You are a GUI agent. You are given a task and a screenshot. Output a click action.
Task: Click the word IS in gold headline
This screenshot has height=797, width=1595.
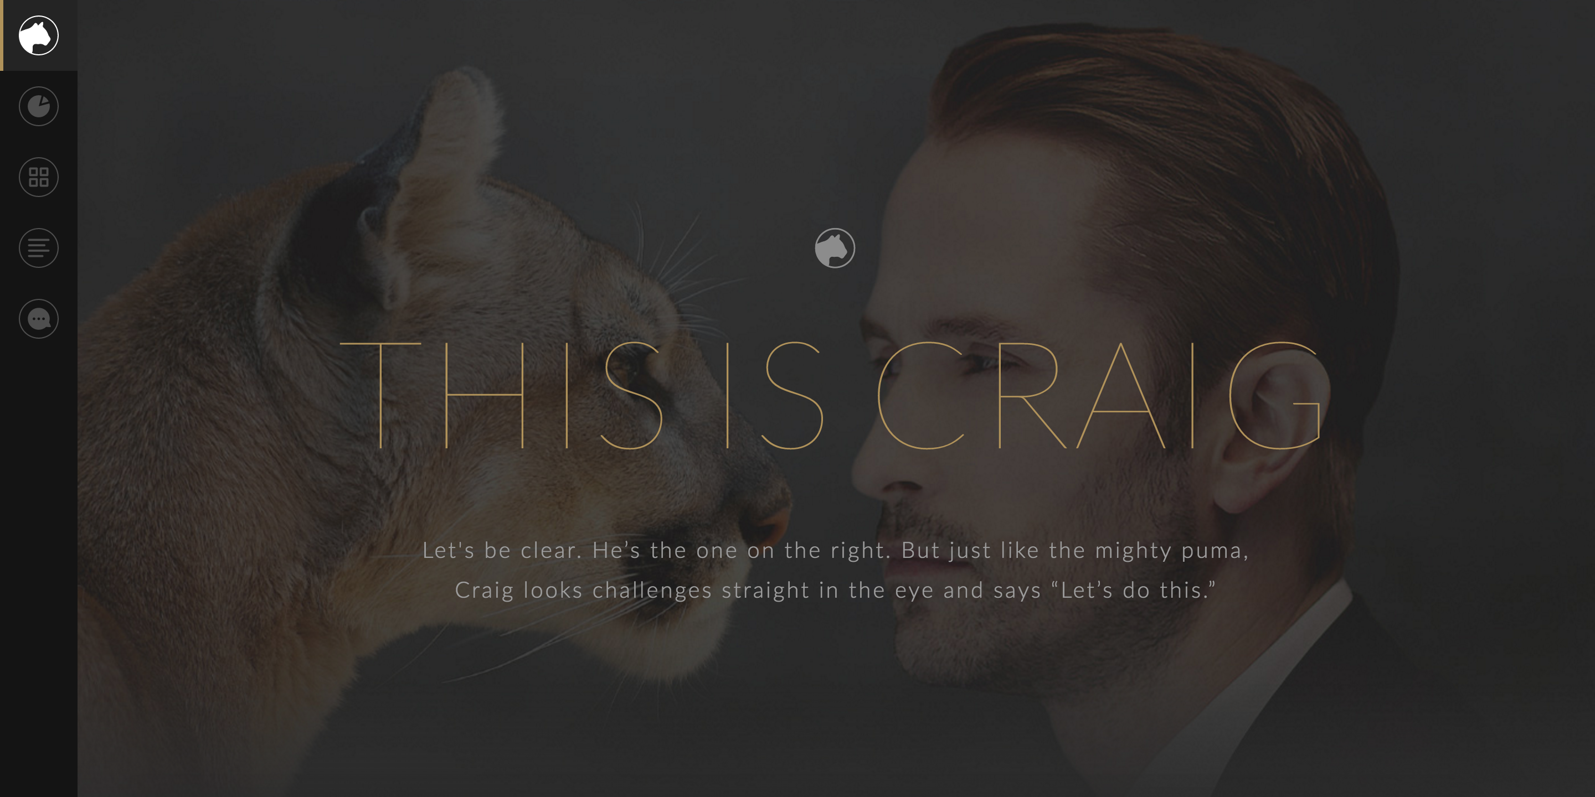774,395
